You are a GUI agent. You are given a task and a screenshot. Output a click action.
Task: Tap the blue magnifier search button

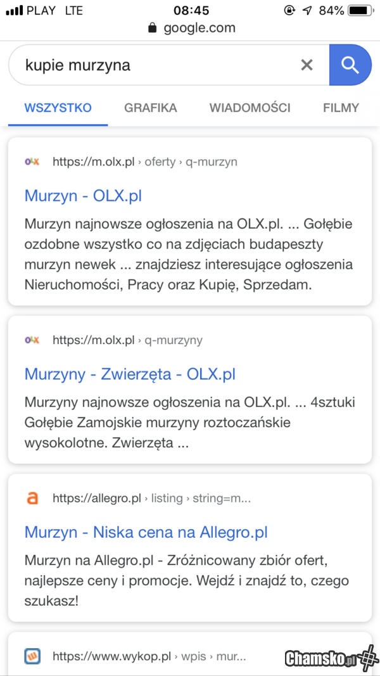[x=350, y=65]
